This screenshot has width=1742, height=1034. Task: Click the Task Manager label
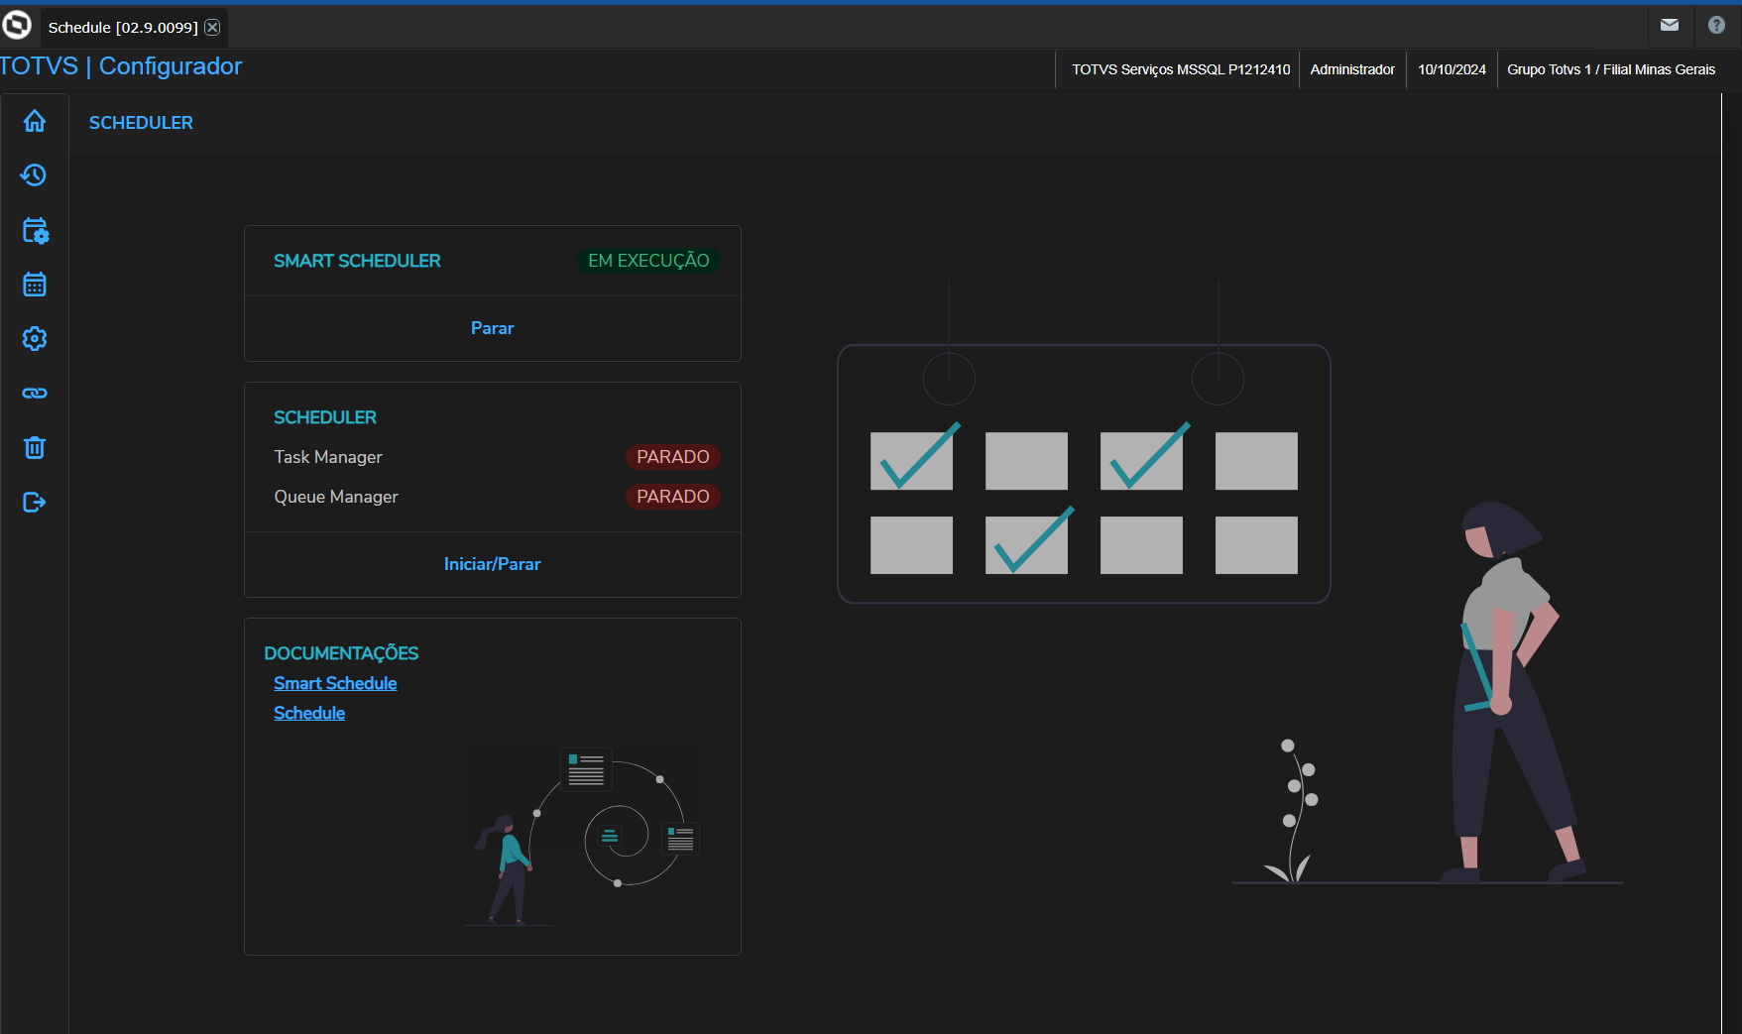coord(328,457)
